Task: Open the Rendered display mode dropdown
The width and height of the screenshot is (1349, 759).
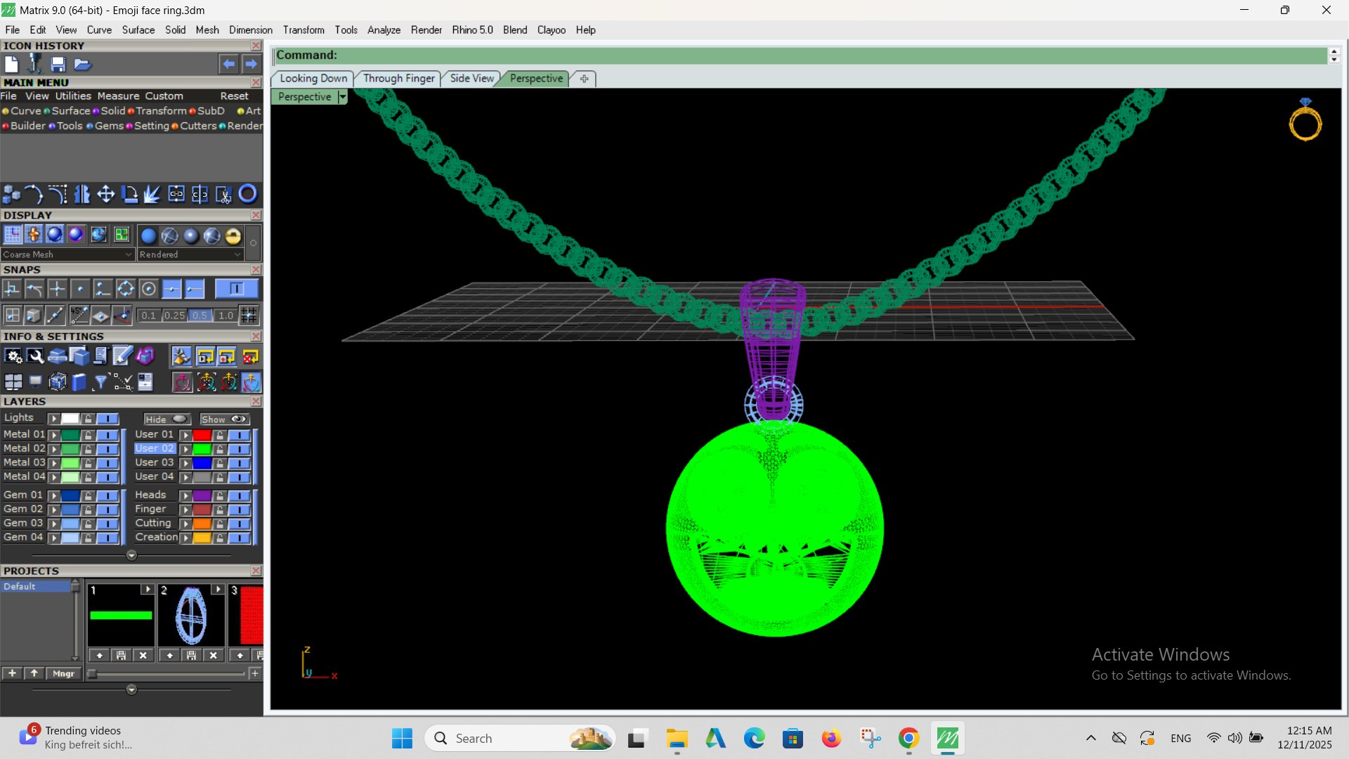Action: [190, 254]
